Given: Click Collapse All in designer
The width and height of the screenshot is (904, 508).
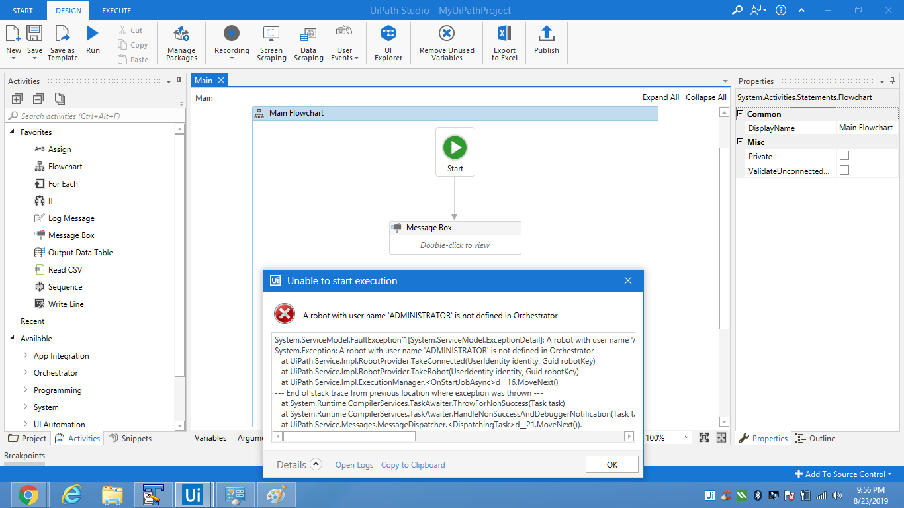Looking at the screenshot, I should pos(705,97).
